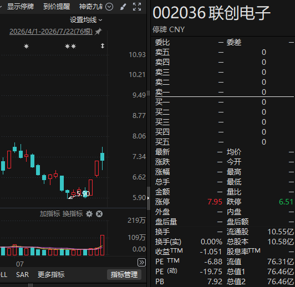The image size is (295, 287).
Task: Click the 总股本 value 10.58亿
Action: tap(281, 242)
